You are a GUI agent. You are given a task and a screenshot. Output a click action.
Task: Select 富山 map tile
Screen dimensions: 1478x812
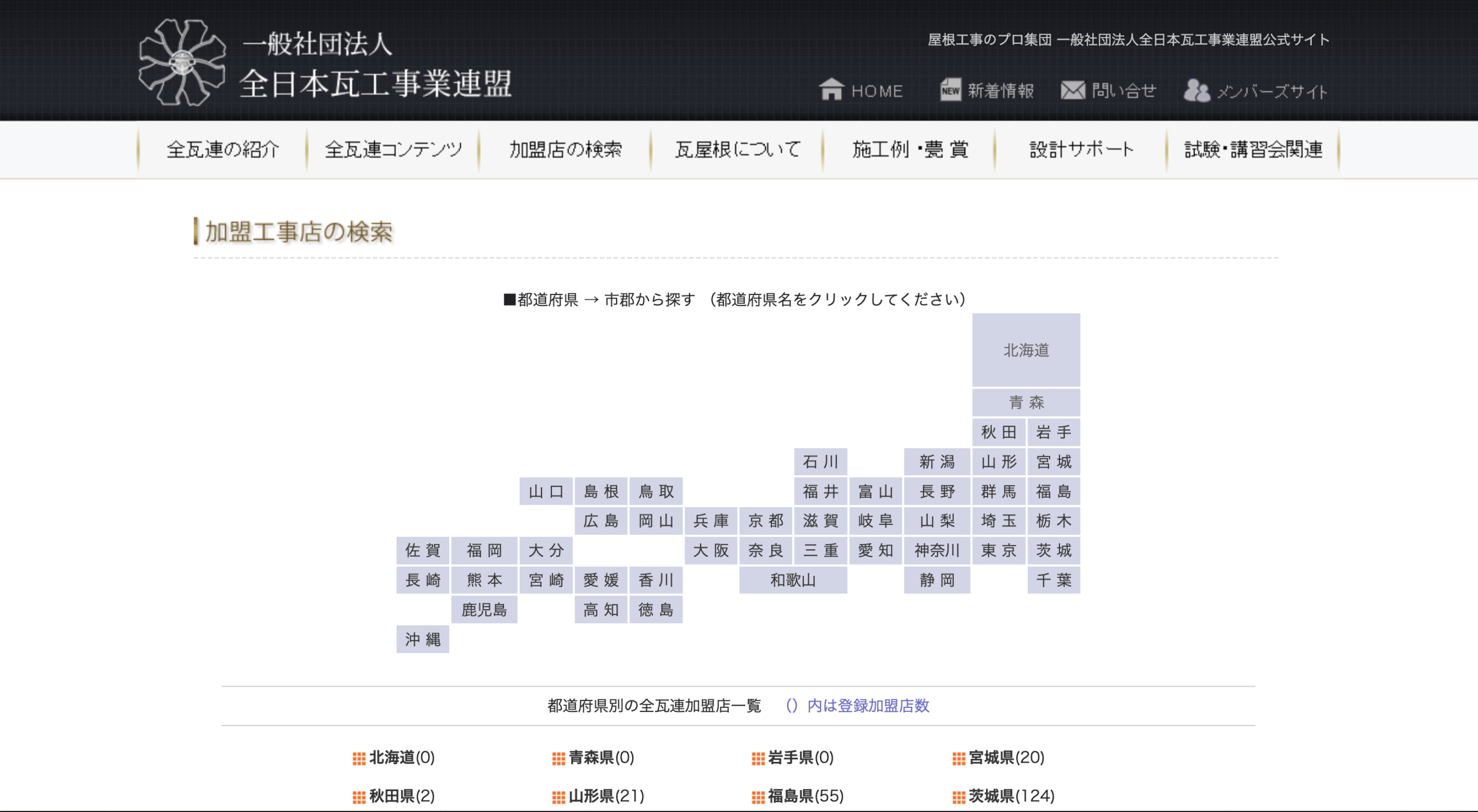tap(875, 491)
